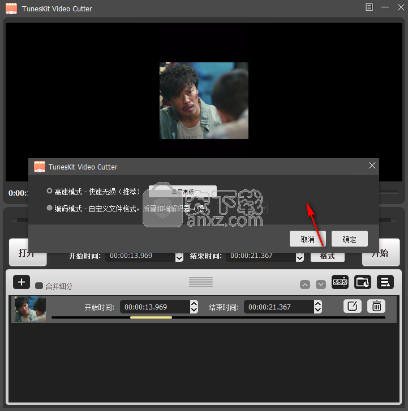Enable the 合并细分 merge checkbox
This screenshot has height=411, width=408.
point(39,286)
